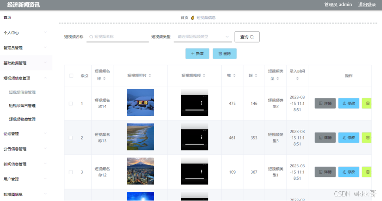Select checkbox for row 短视频名称13

click(71, 138)
